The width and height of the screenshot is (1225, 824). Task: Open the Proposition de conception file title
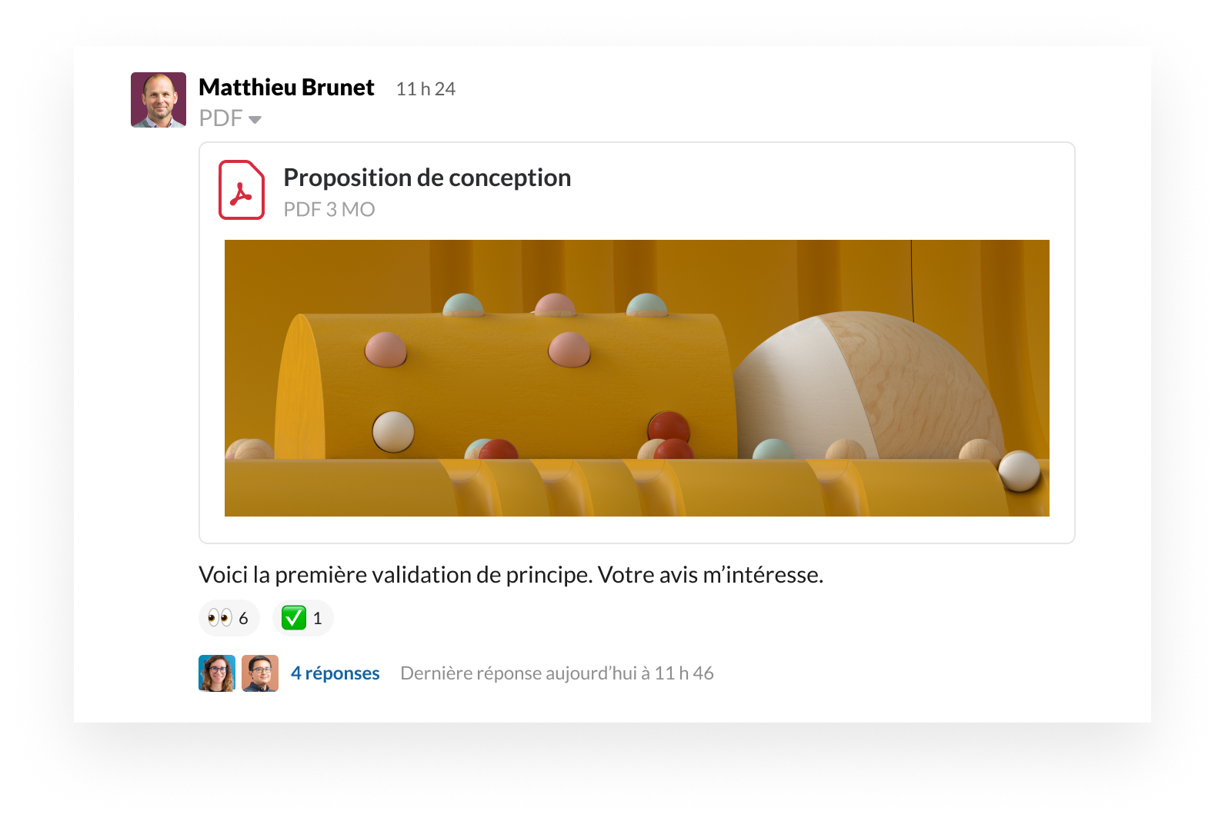tap(427, 178)
